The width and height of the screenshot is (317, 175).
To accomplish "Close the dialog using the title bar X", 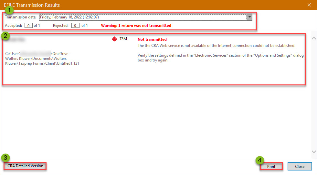I will (x=309, y=5).
